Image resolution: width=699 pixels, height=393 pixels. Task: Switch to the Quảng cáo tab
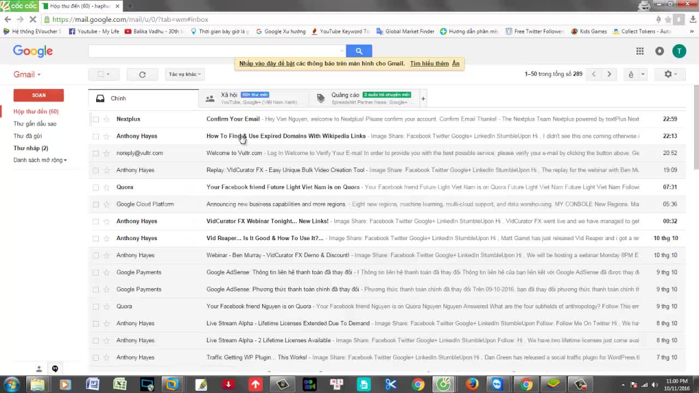tap(364, 98)
